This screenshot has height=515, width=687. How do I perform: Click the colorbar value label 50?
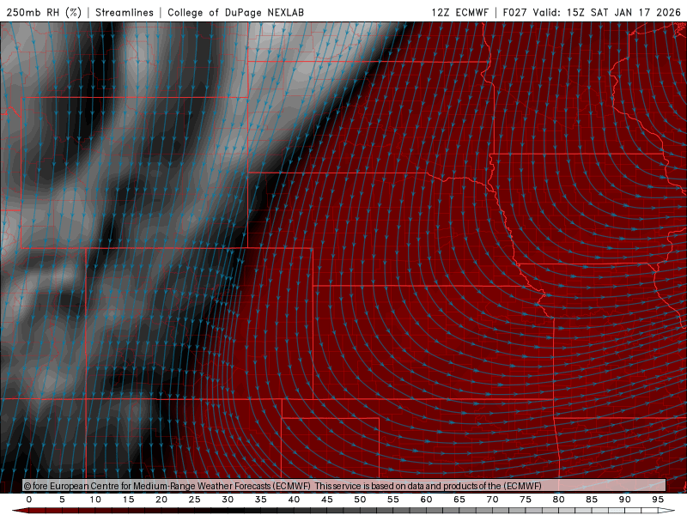click(x=360, y=500)
